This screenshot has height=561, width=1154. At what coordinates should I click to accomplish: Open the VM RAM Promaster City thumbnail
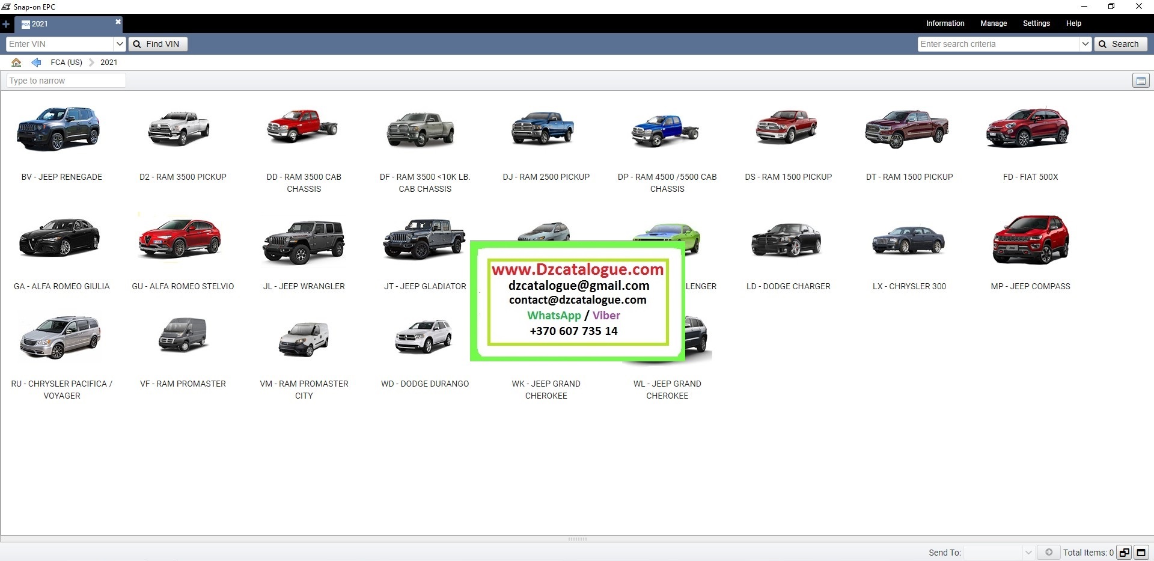pyautogui.click(x=304, y=339)
